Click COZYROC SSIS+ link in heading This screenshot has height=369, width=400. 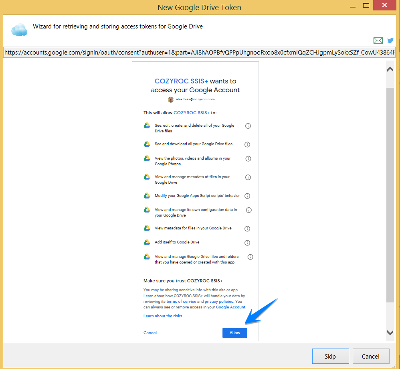click(x=182, y=81)
